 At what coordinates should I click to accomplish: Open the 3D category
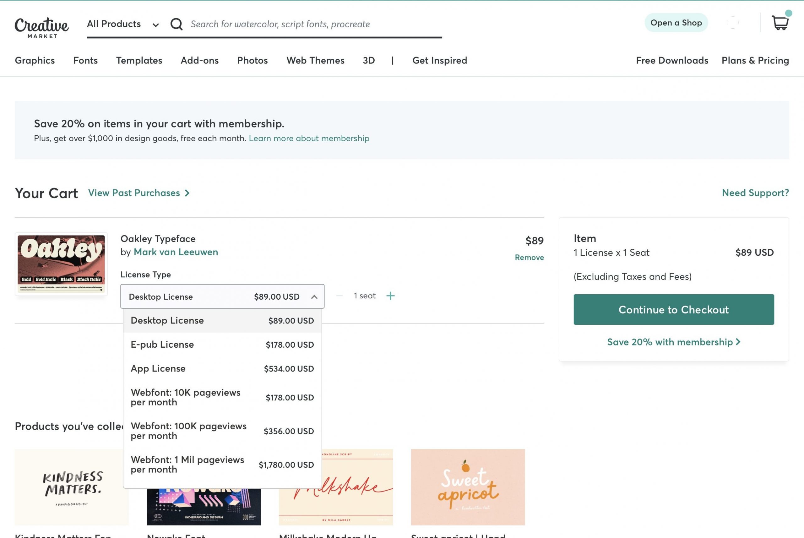(x=369, y=60)
